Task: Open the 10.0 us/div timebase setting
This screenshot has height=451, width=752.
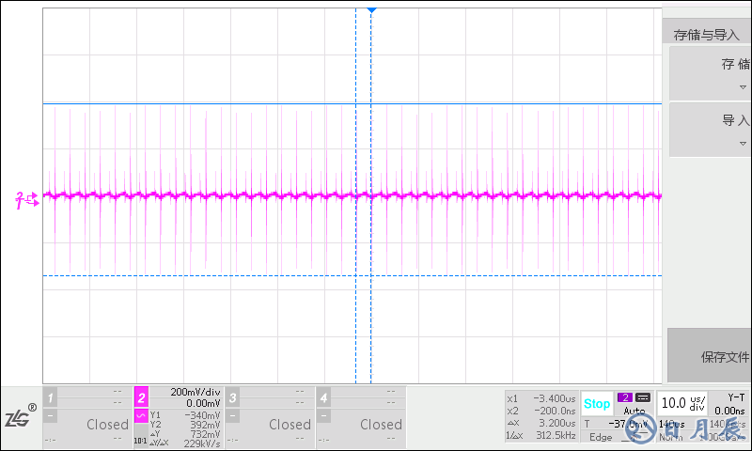Action: [682, 402]
